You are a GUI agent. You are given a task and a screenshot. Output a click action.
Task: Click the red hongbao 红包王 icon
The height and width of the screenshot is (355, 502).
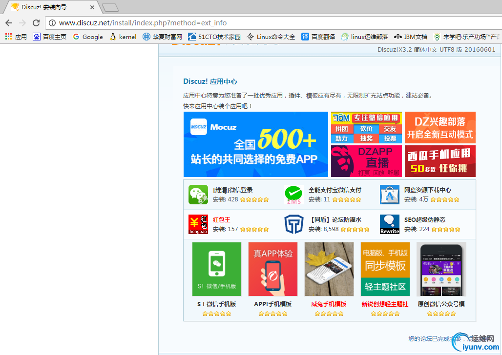click(x=198, y=224)
